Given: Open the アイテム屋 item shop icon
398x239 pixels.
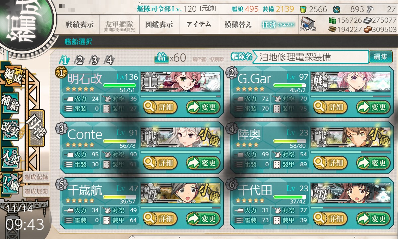Looking at the screenshot, I should point(307,24).
